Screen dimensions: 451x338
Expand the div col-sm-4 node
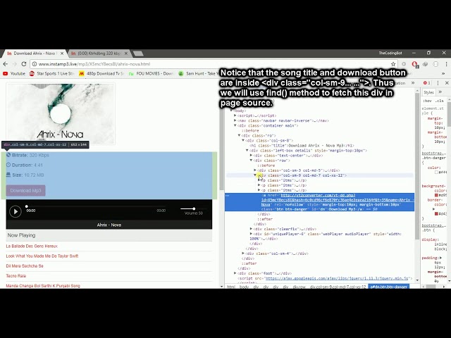pyautogui.click(x=243, y=254)
